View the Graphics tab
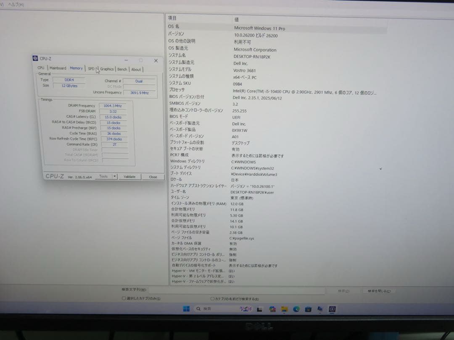This screenshot has height=340, width=454. click(107, 69)
